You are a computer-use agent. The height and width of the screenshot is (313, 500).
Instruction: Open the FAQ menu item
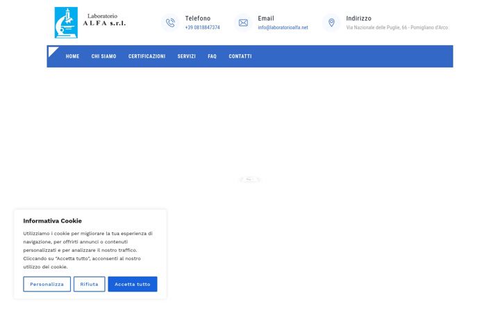tap(212, 56)
